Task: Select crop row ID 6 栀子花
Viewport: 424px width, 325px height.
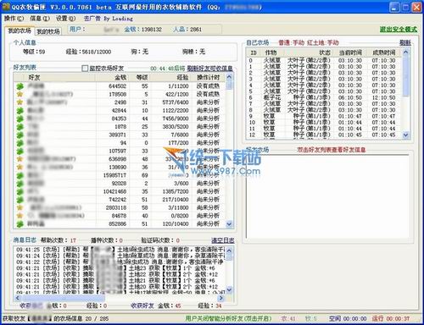Action: (325, 97)
